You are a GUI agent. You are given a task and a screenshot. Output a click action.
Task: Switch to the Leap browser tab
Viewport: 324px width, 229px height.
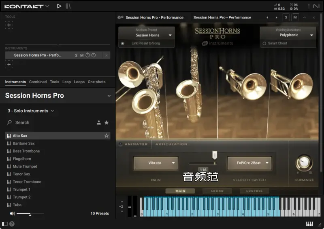point(66,82)
